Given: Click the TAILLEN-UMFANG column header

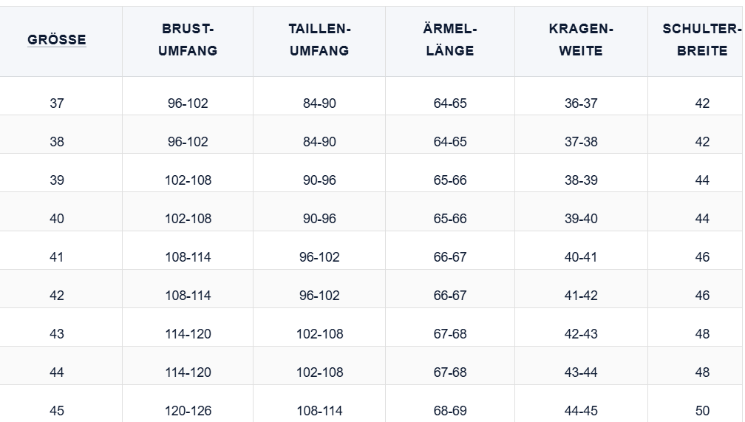Looking at the screenshot, I should (319, 40).
